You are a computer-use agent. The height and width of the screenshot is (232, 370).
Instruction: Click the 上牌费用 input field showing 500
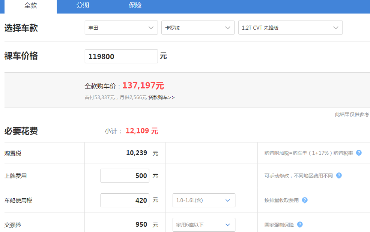click(125, 176)
